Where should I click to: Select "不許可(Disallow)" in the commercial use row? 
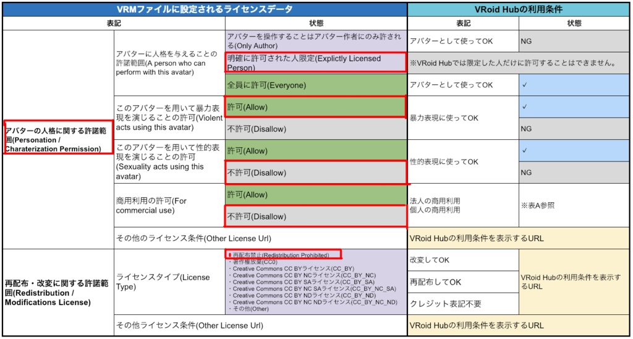point(315,216)
